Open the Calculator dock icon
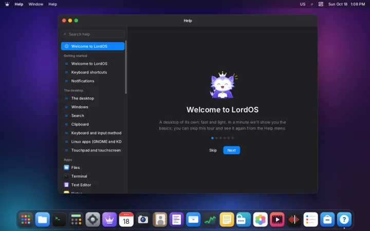This screenshot has height=231, width=370. click(x=76, y=220)
